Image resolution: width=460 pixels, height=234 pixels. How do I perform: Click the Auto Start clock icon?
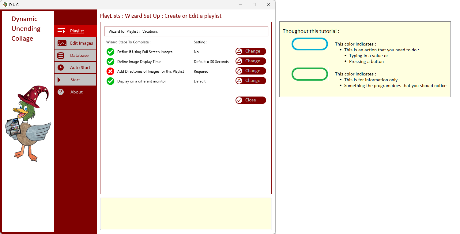(x=61, y=68)
